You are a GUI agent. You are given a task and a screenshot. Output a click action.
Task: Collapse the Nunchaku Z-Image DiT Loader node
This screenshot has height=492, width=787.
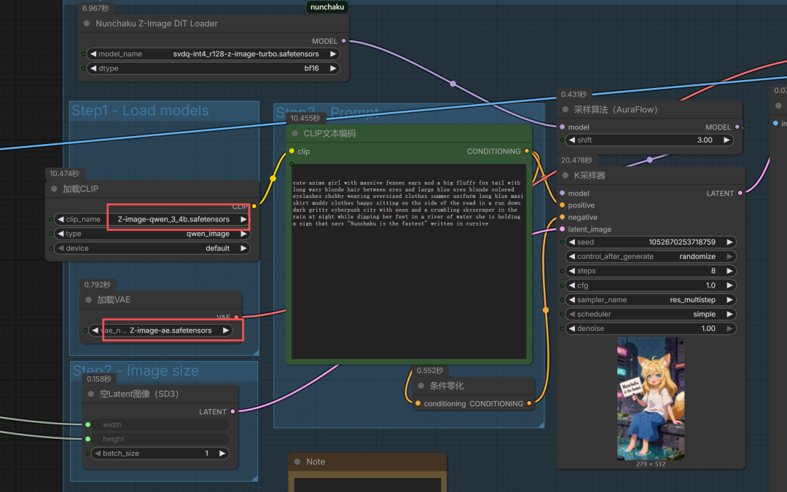pyautogui.click(x=87, y=23)
